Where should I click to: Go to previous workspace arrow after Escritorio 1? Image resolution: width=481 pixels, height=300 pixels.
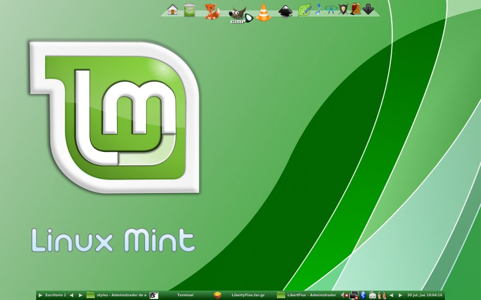[71, 295]
